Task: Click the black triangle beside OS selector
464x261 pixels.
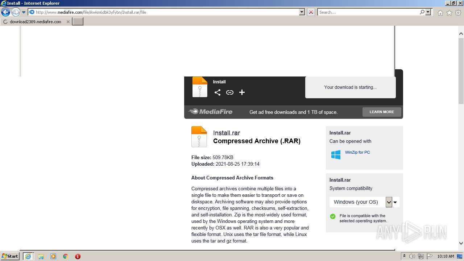Action: (x=395, y=203)
